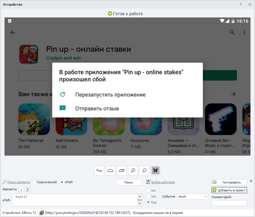
Task: Click the green ready status checkmark
Action: click(x=110, y=14)
